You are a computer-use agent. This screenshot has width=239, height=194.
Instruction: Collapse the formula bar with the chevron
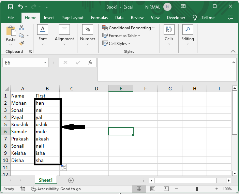tap(234, 62)
